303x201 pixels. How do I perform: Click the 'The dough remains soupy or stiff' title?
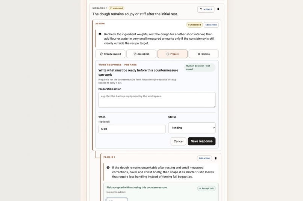pyautogui.click(x=135, y=14)
